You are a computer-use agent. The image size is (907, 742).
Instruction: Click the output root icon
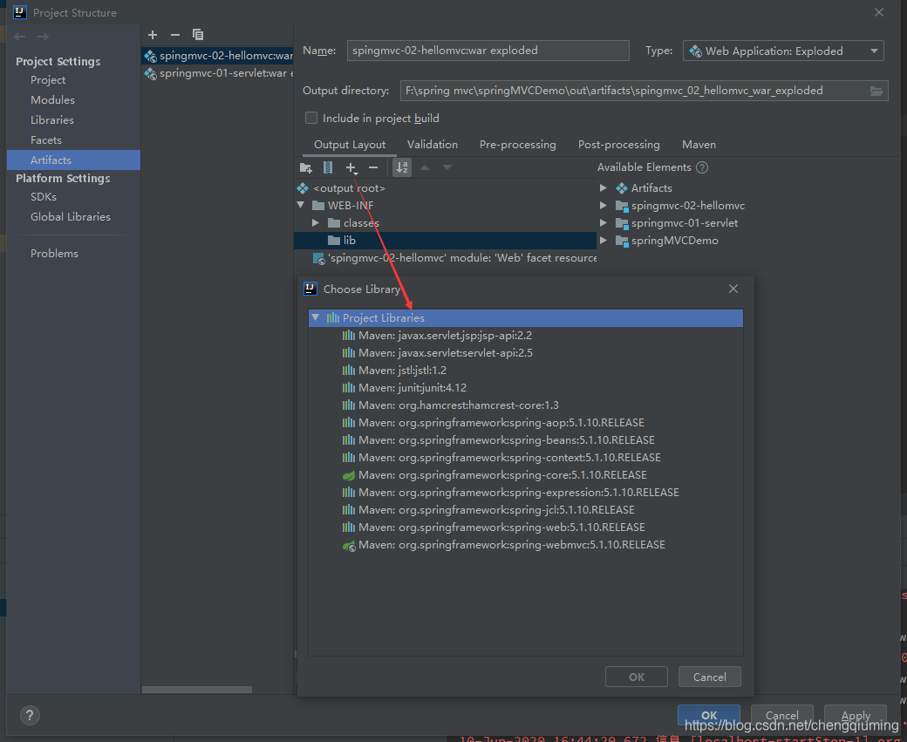[303, 188]
